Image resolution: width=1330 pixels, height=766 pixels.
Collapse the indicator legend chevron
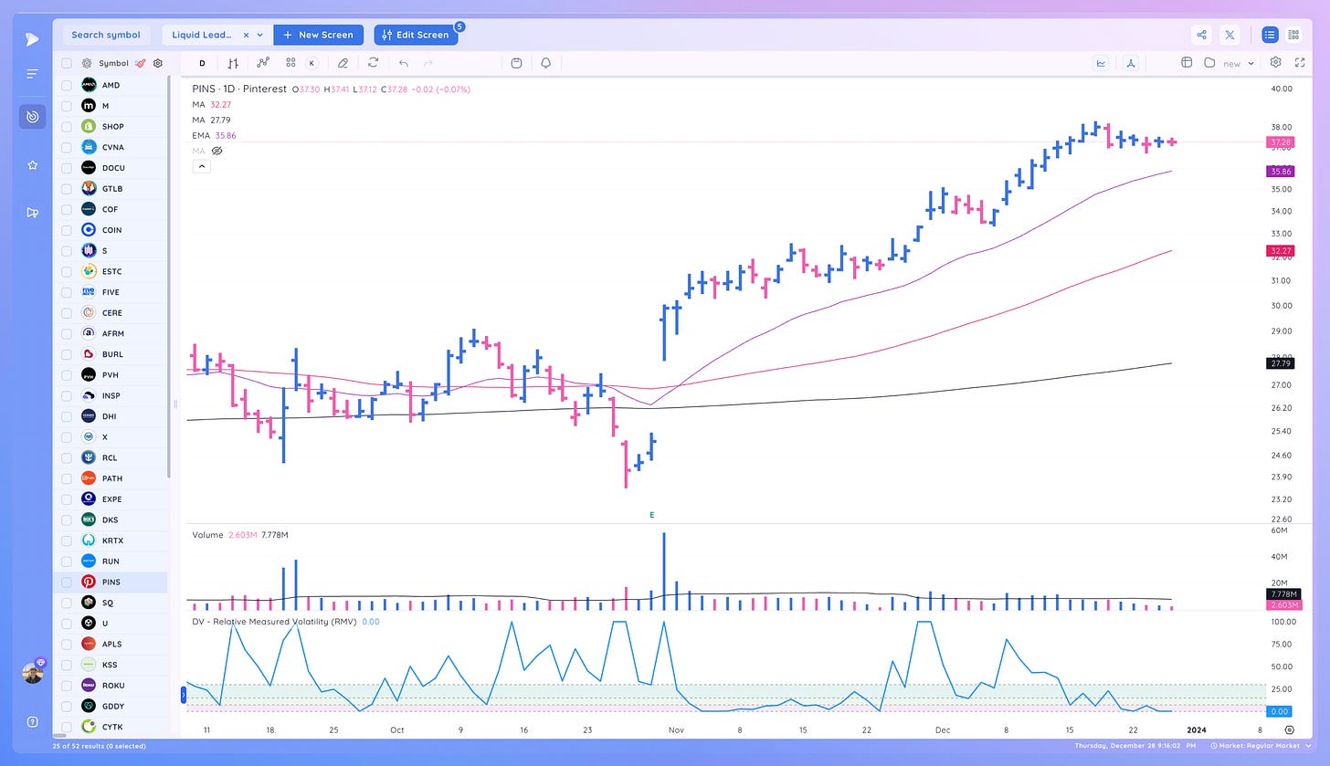click(203, 166)
